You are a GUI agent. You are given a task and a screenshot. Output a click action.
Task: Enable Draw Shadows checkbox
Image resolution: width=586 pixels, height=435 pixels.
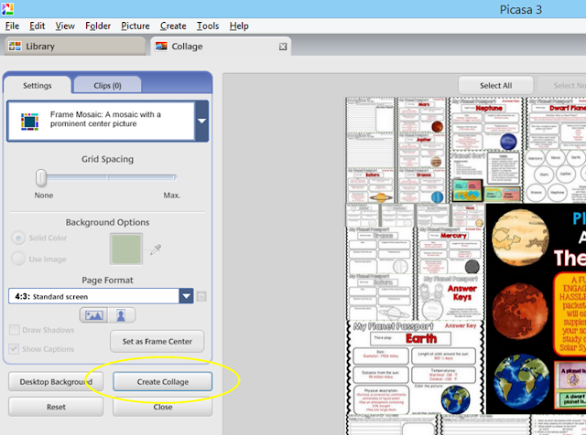(x=15, y=330)
